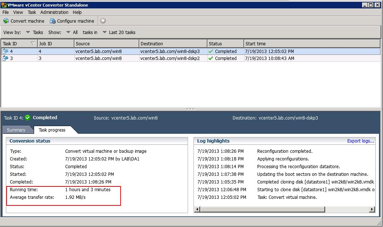Click the Source label in task header bar

pyautogui.click(x=102, y=118)
